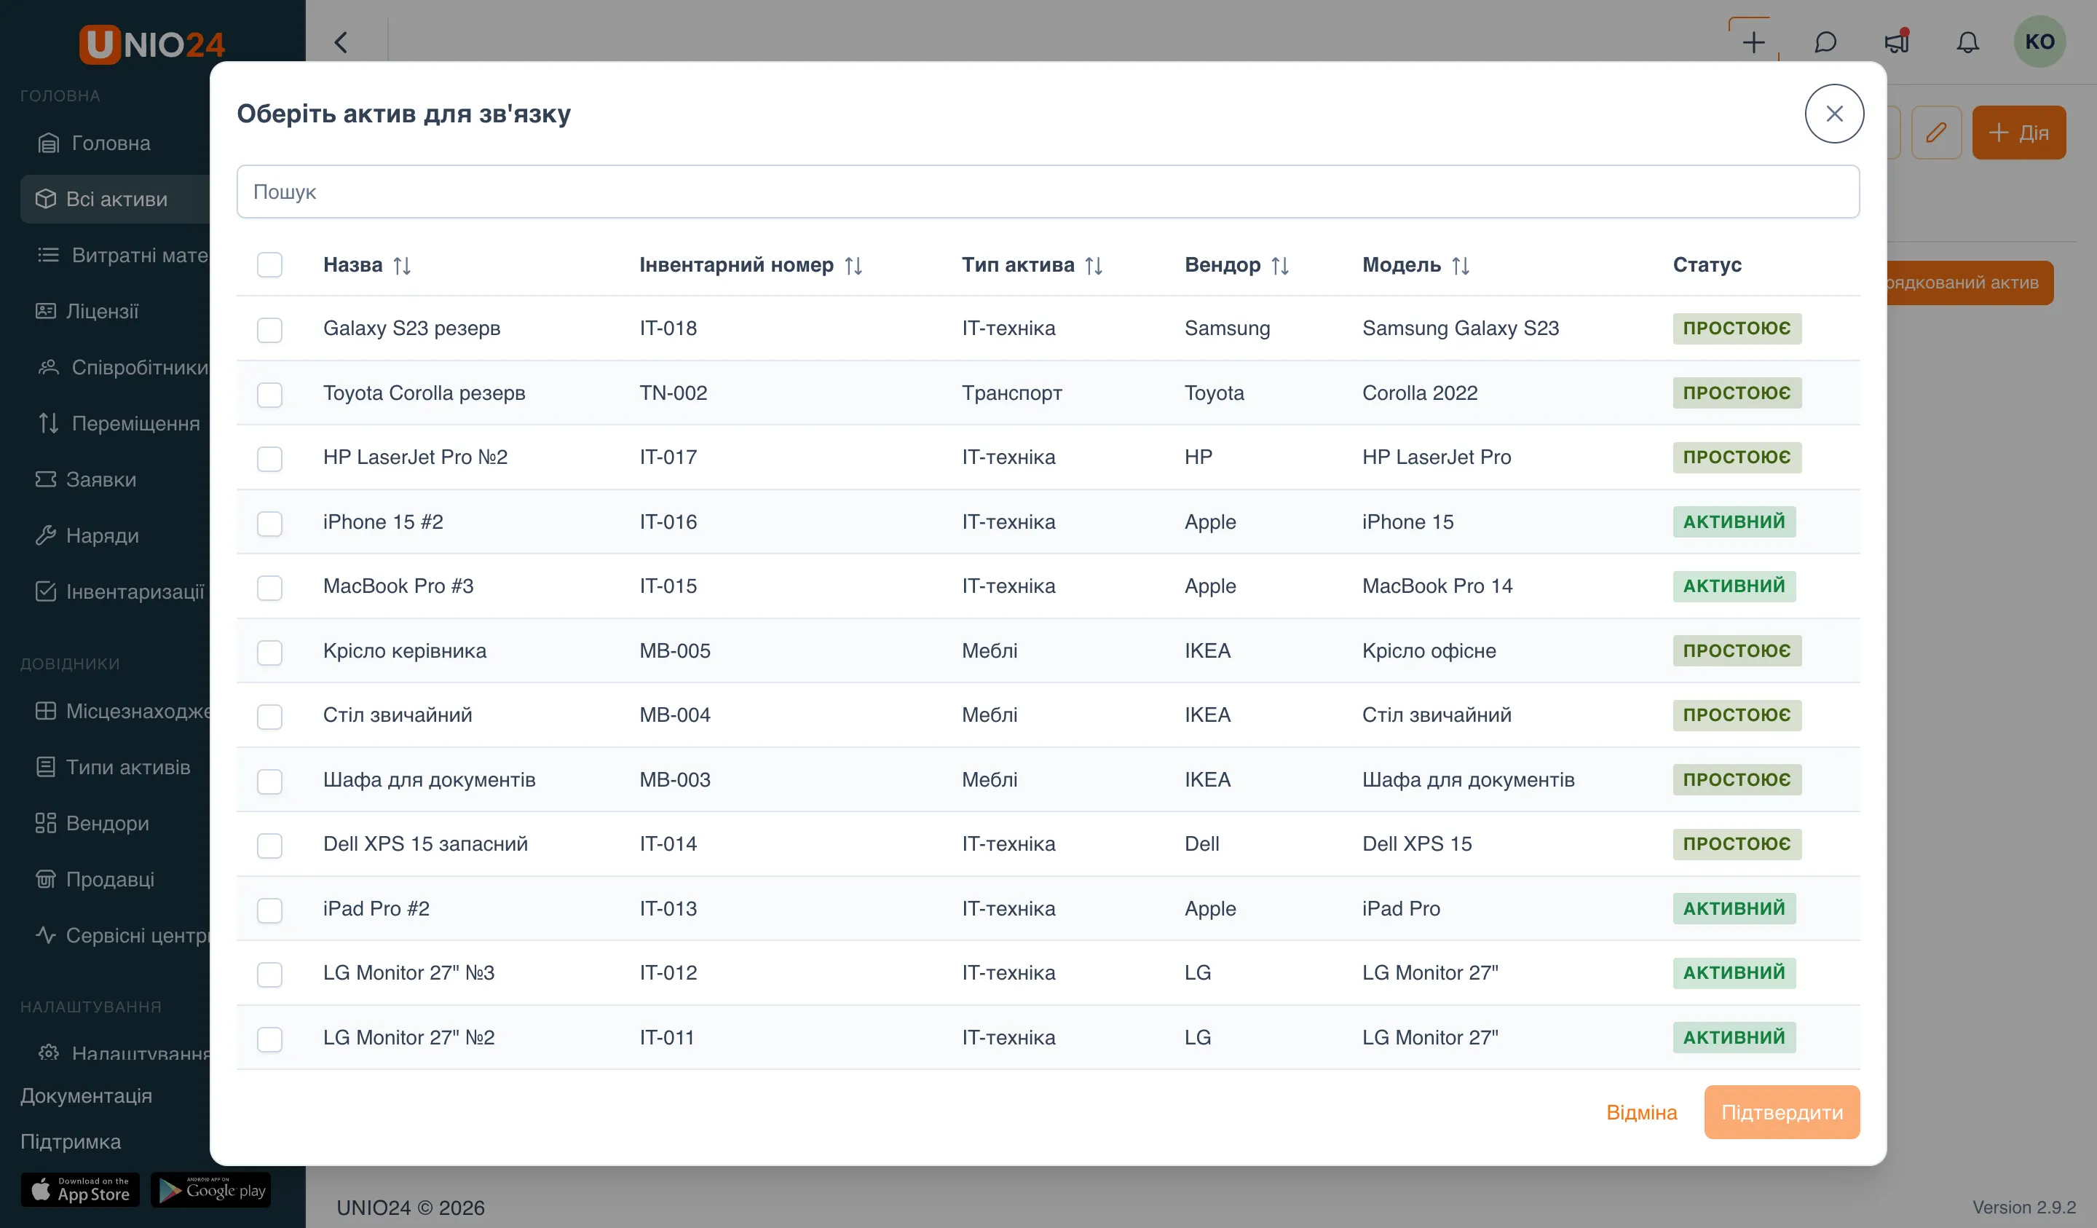Click the back chevron arrow

click(340, 42)
